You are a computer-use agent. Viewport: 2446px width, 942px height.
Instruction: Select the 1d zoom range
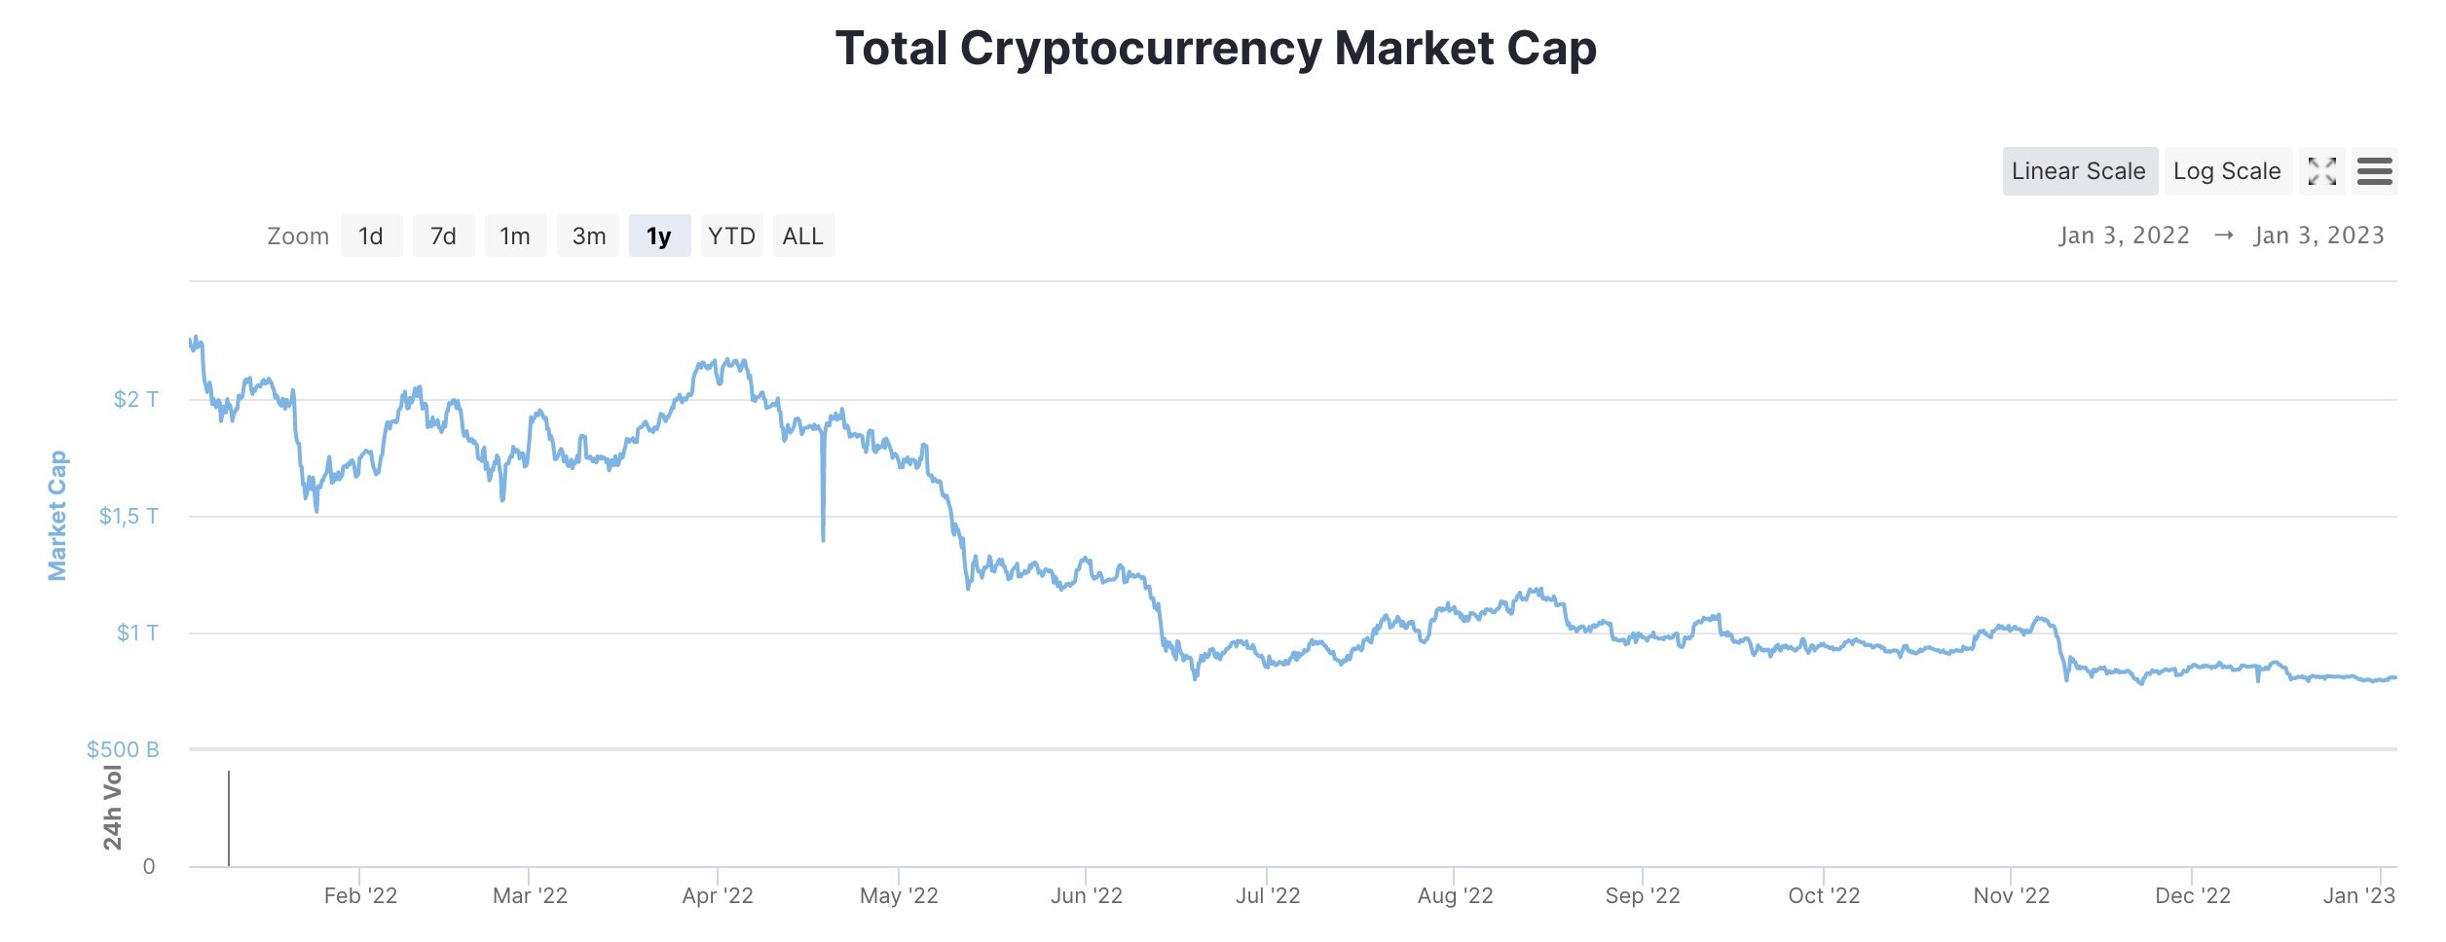(x=371, y=236)
